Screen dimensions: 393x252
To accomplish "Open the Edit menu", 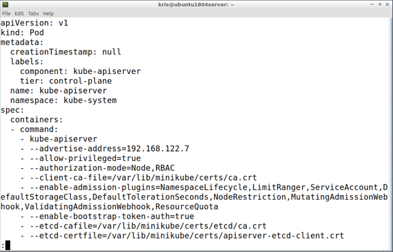I will (19, 14).
